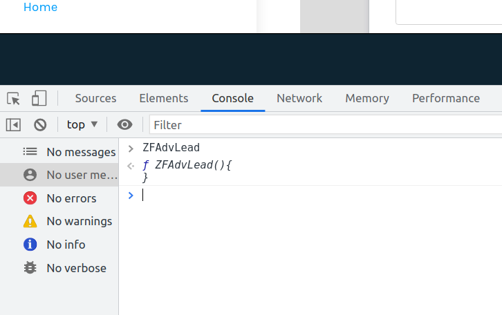The width and height of the screenshot is (502, 315).
Task: Filter by the red No errors icon
Action: (x=30, y=198)
